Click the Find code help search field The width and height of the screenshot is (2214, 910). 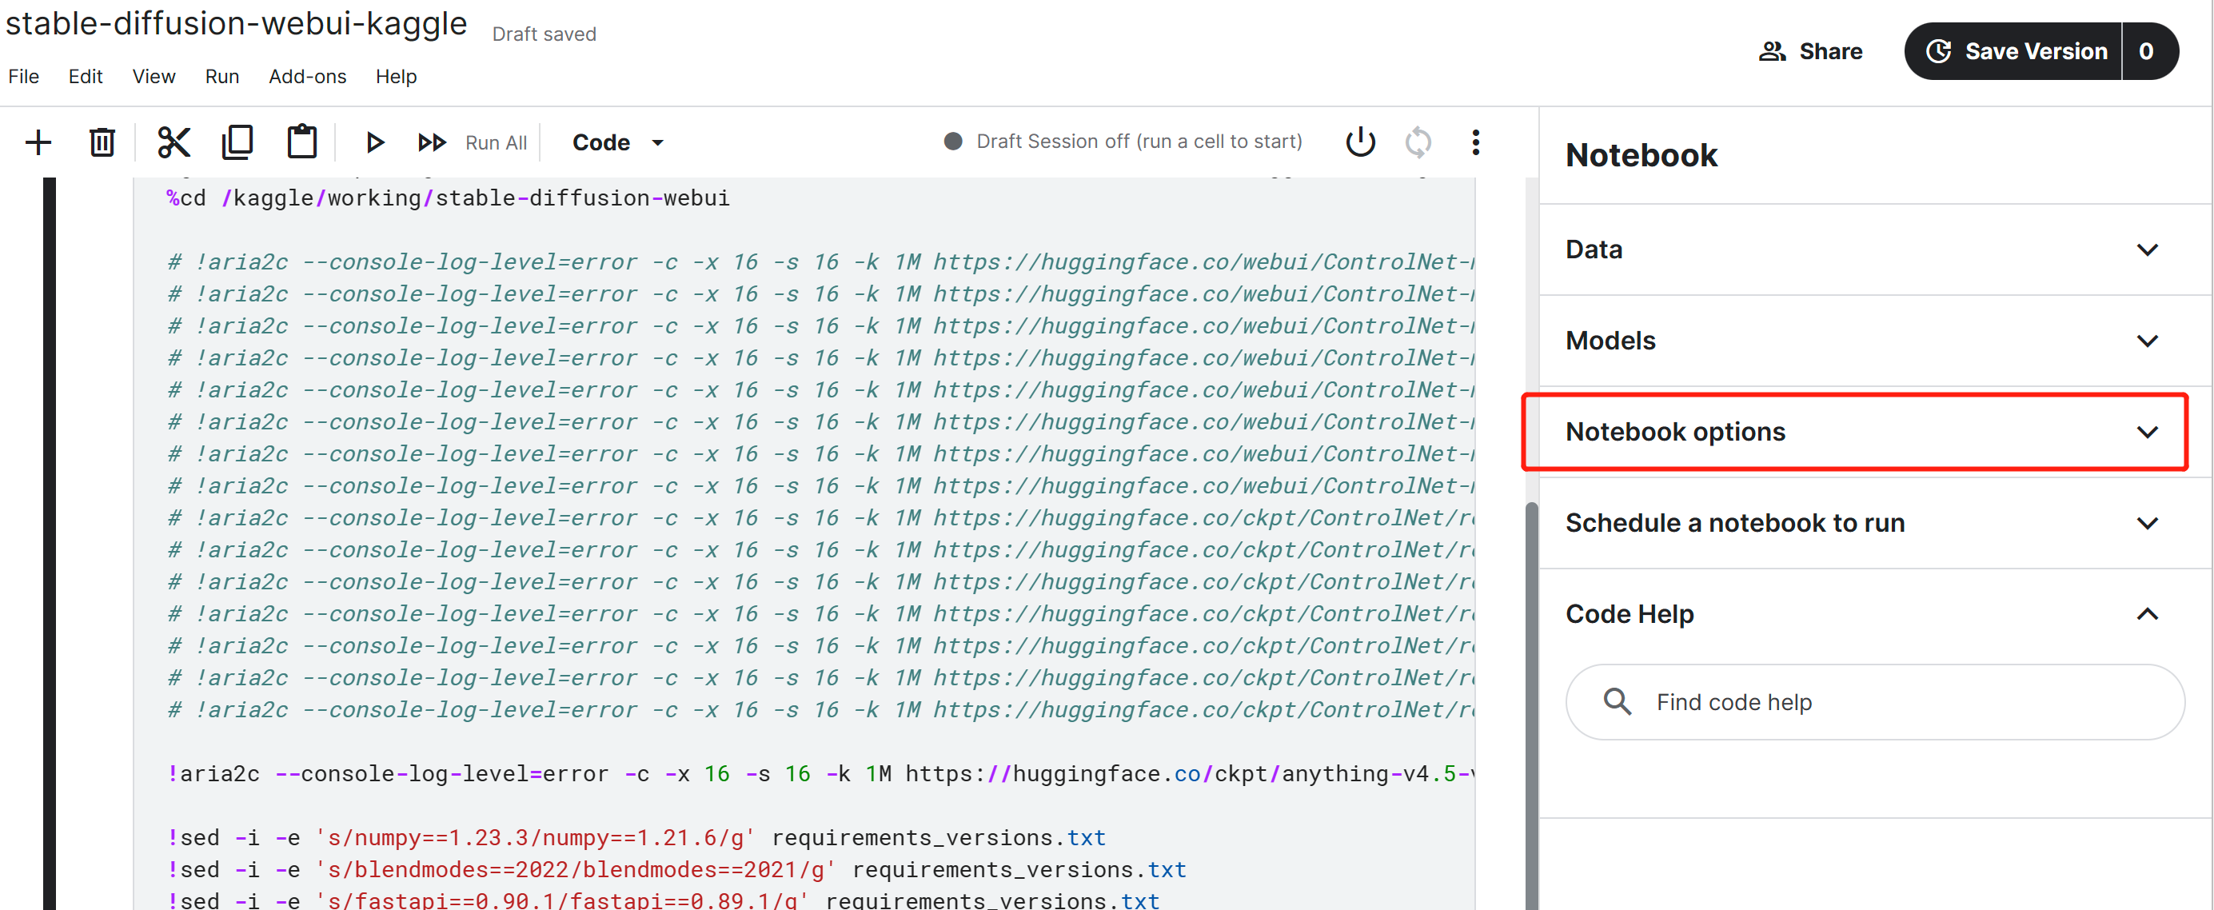click(x=1874, y=702)
